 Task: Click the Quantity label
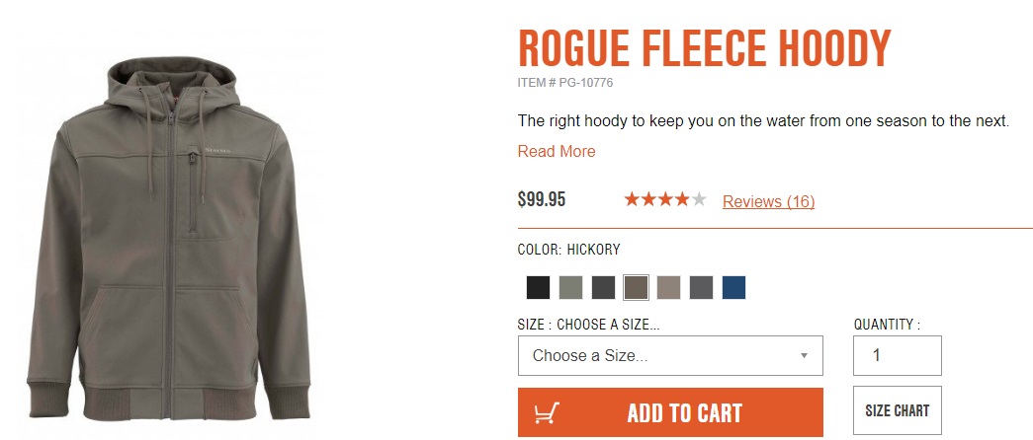coord(887,325)
